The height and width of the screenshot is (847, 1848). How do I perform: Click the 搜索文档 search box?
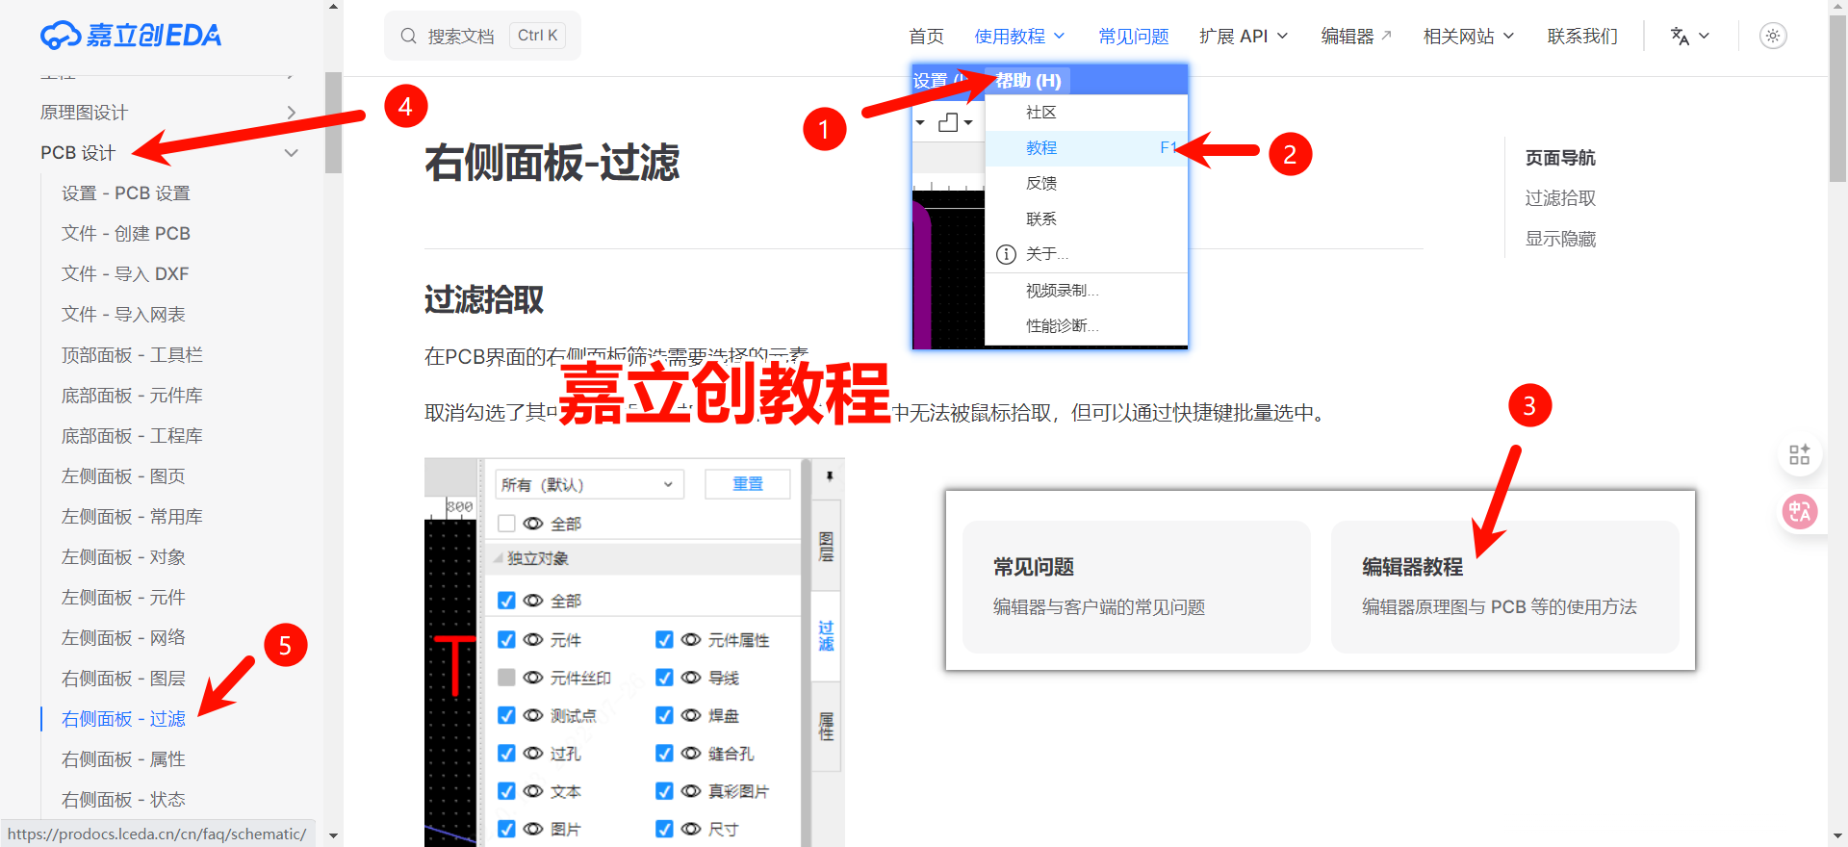tap(482, 36)
